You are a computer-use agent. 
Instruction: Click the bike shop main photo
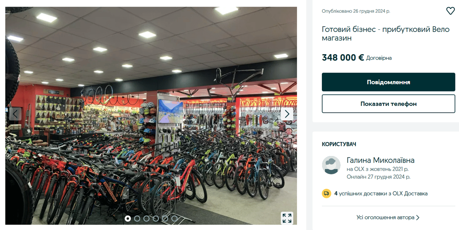(x=151, y=116)
